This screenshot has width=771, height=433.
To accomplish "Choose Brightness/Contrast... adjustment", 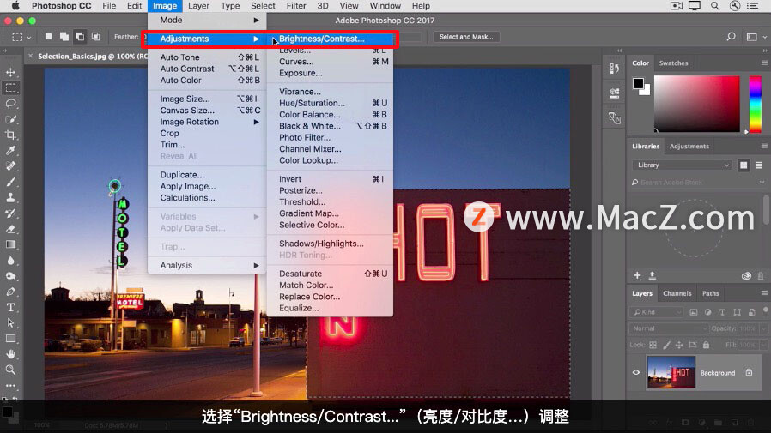I will [x=322, y=39].
